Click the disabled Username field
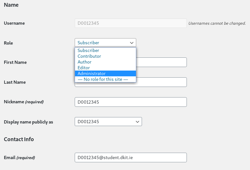This screenshot has width=250, height=170. coord(130,23)
